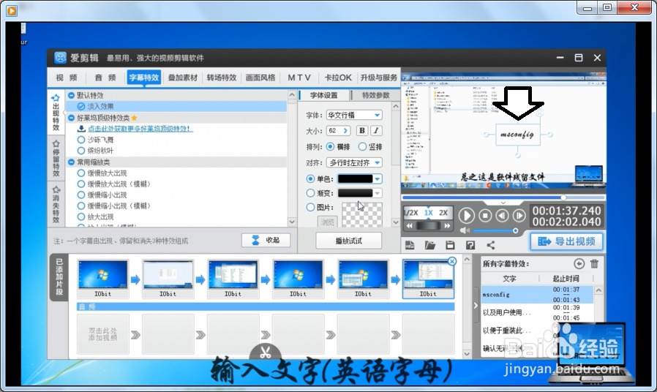The width and height of the screenshot is (657, 392).
Task: Step forward one frame in preview
Action: [519, 216]
